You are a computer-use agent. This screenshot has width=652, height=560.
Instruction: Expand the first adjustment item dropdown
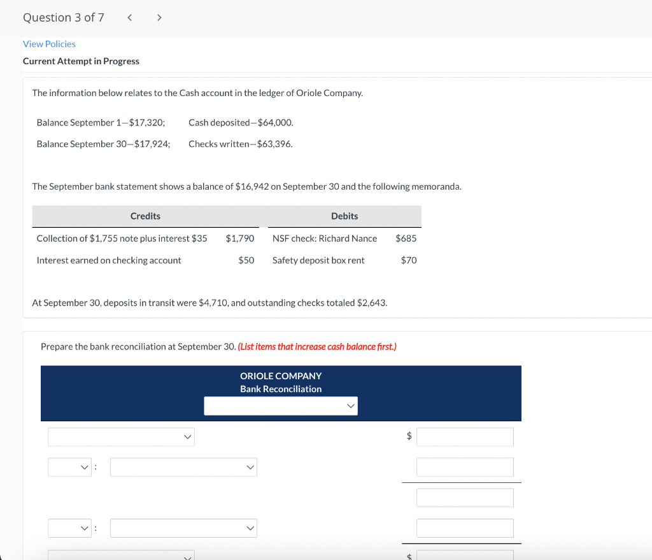[x=183, y=466]
